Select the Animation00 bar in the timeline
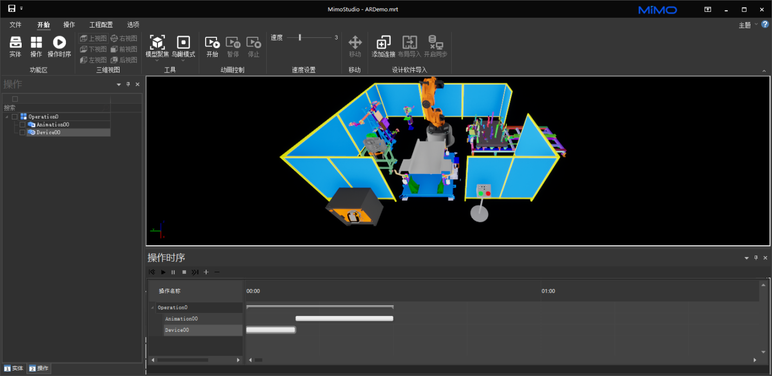The height and width of the screenshot is (376, 772). pos(344,319)
